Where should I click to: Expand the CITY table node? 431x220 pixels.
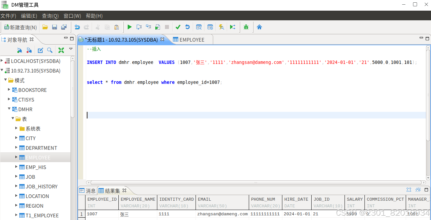(x=17, y=138)
